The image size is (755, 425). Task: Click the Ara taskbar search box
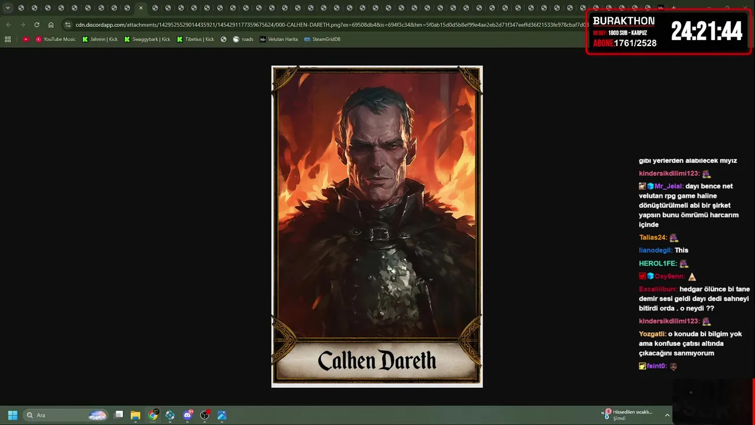66,415
